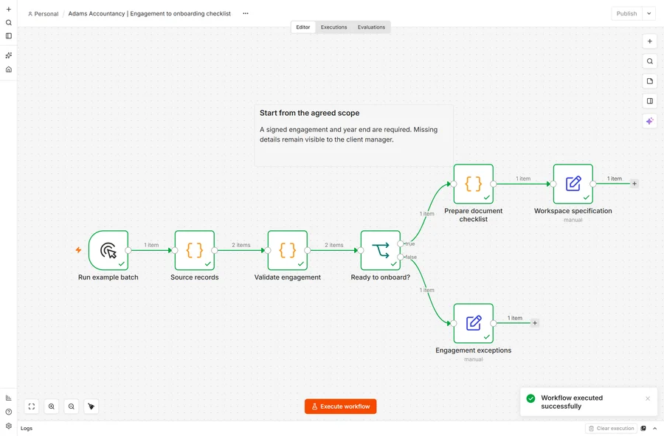Add node after Engagement exceptions output
The image size is (664, 436).
tap(535, 323)
